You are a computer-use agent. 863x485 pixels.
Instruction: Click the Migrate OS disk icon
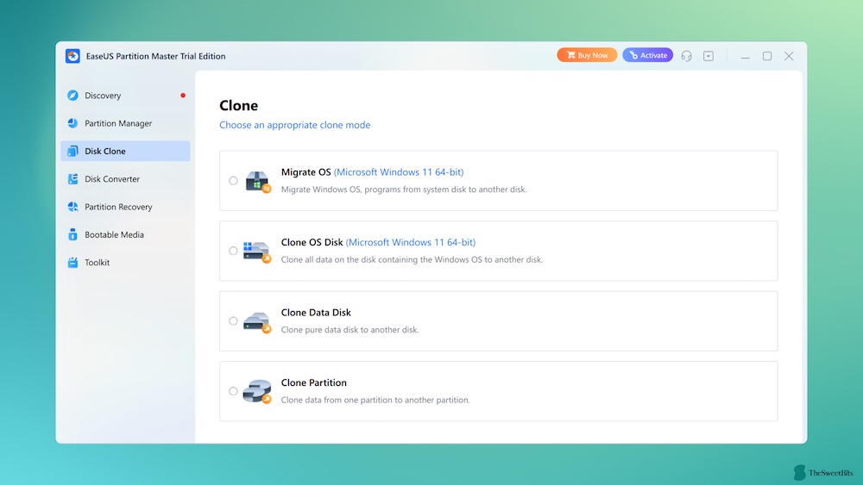click(257, 181)
